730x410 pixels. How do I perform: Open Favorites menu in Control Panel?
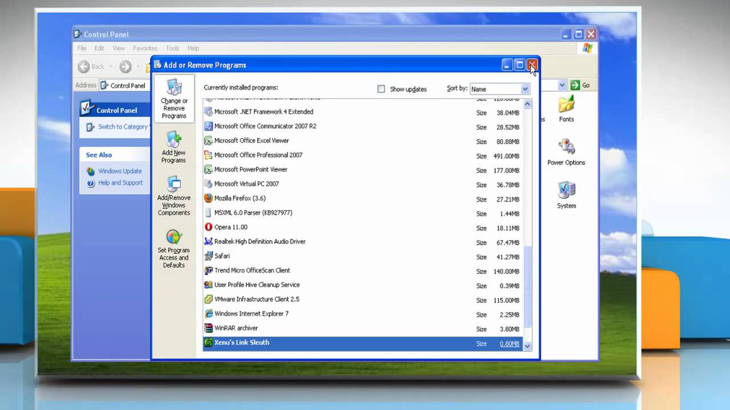145,48
